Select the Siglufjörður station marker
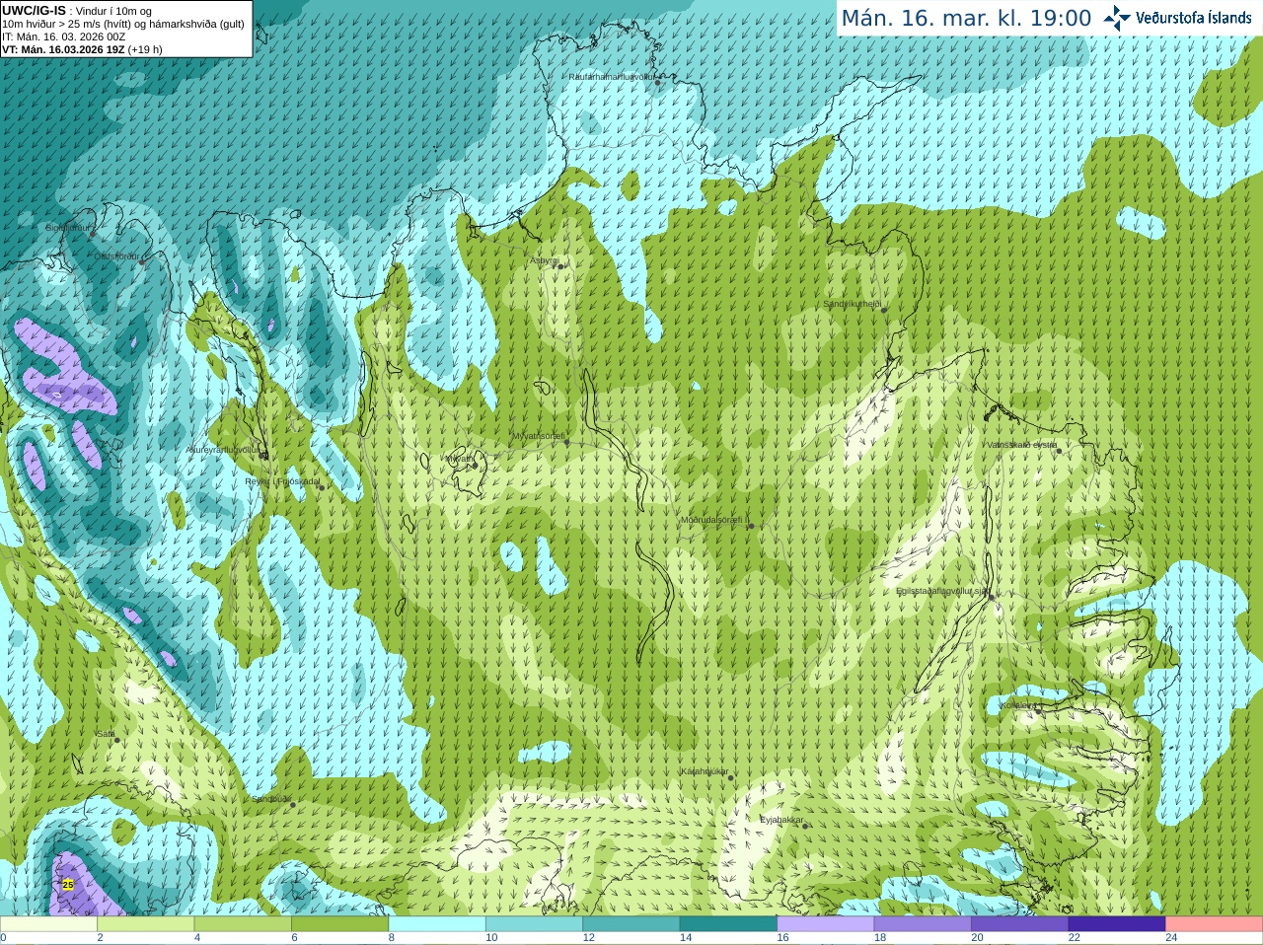This screenshot has width=1263, height=945. click(x=94, y=233)
